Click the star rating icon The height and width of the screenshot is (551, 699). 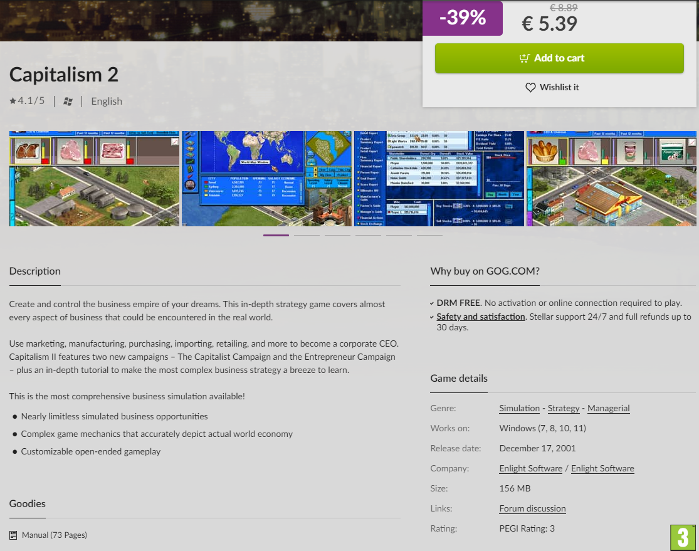(x=13, y=101)
